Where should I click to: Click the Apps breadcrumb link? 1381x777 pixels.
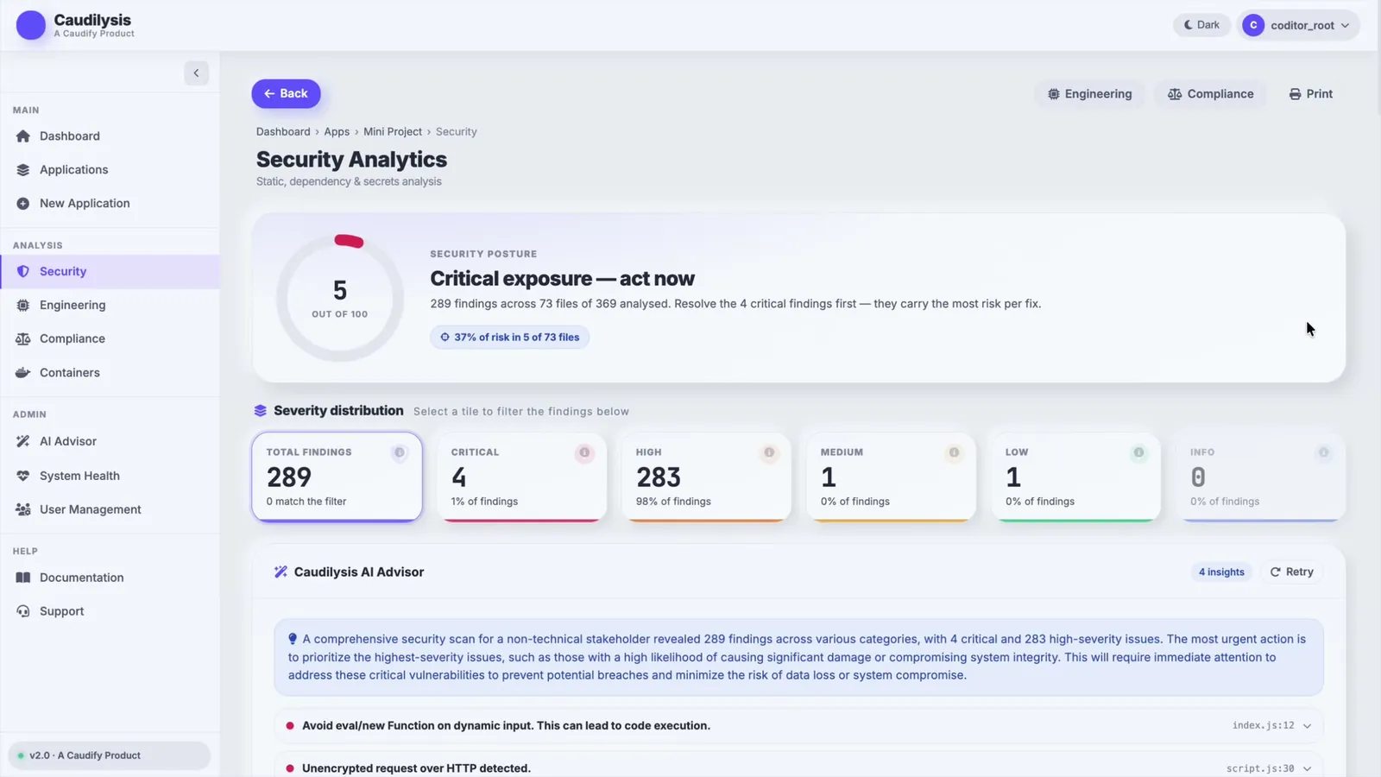tap(337, 132)
